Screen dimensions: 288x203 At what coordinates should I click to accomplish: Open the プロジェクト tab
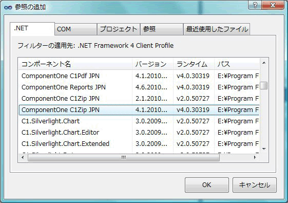119,29
